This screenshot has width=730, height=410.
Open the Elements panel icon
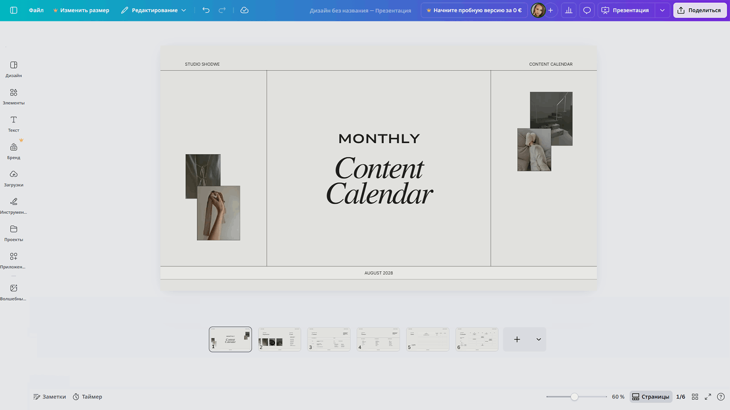[14, 93]
